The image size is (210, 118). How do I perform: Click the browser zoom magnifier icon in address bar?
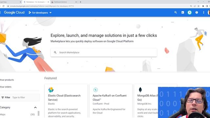(191, 6)
